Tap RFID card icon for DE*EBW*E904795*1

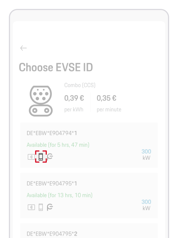31,207
